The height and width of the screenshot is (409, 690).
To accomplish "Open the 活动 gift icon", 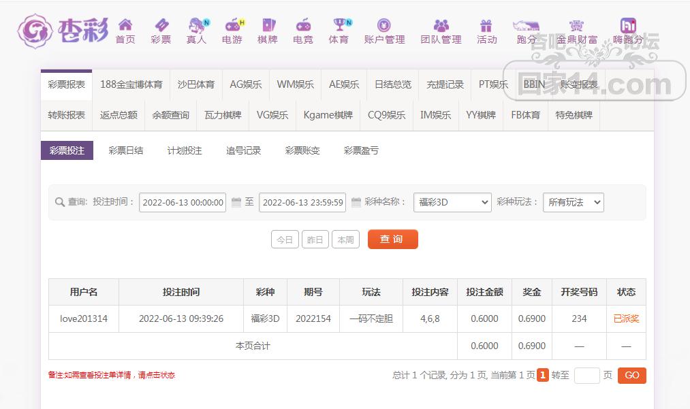I will click(x=486, y=25).
